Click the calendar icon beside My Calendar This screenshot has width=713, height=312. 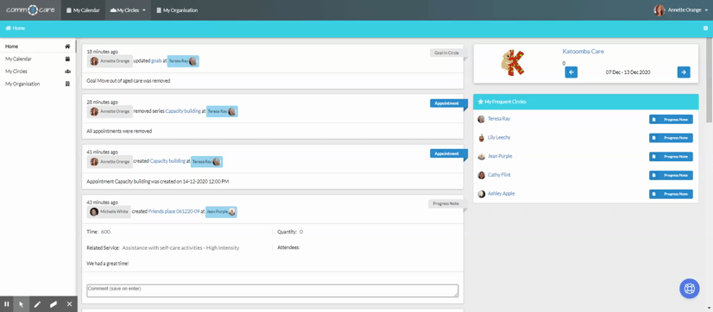[67, 59]
